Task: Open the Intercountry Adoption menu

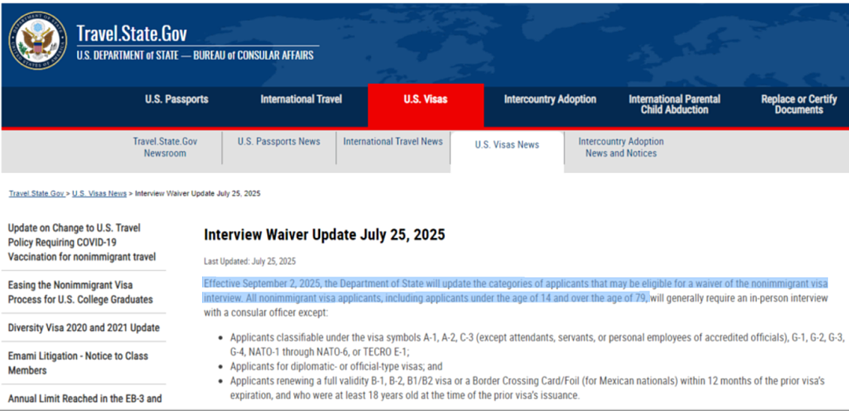Action: 550,99
